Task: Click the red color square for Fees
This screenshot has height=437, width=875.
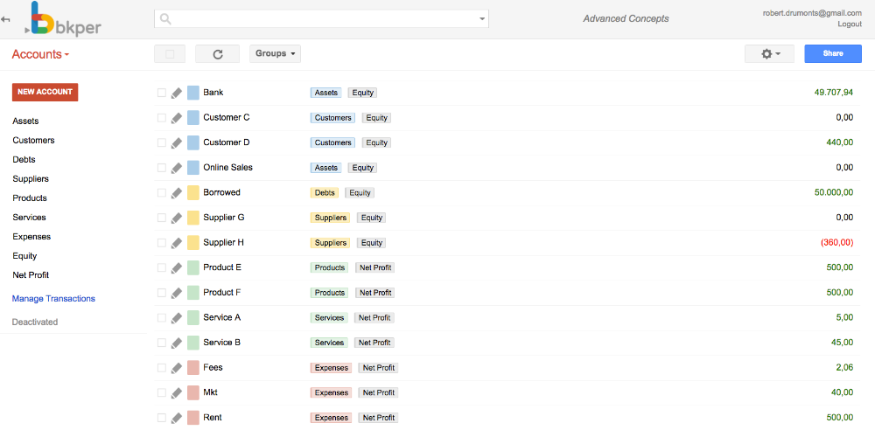Action: (193, 367)
